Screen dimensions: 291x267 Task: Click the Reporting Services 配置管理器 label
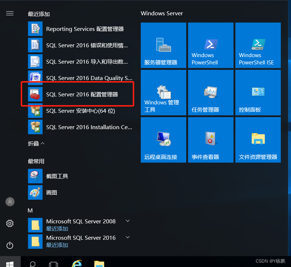85,29
